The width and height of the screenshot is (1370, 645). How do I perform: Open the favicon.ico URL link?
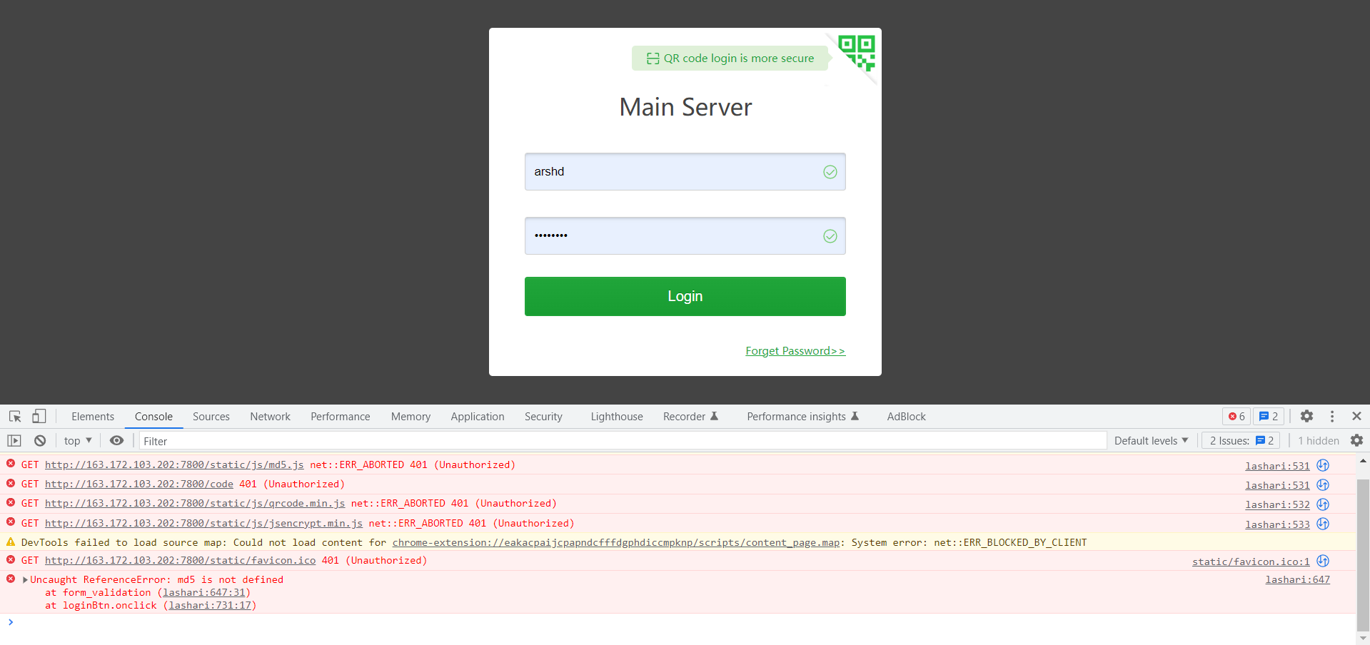[x=180, y=561]
